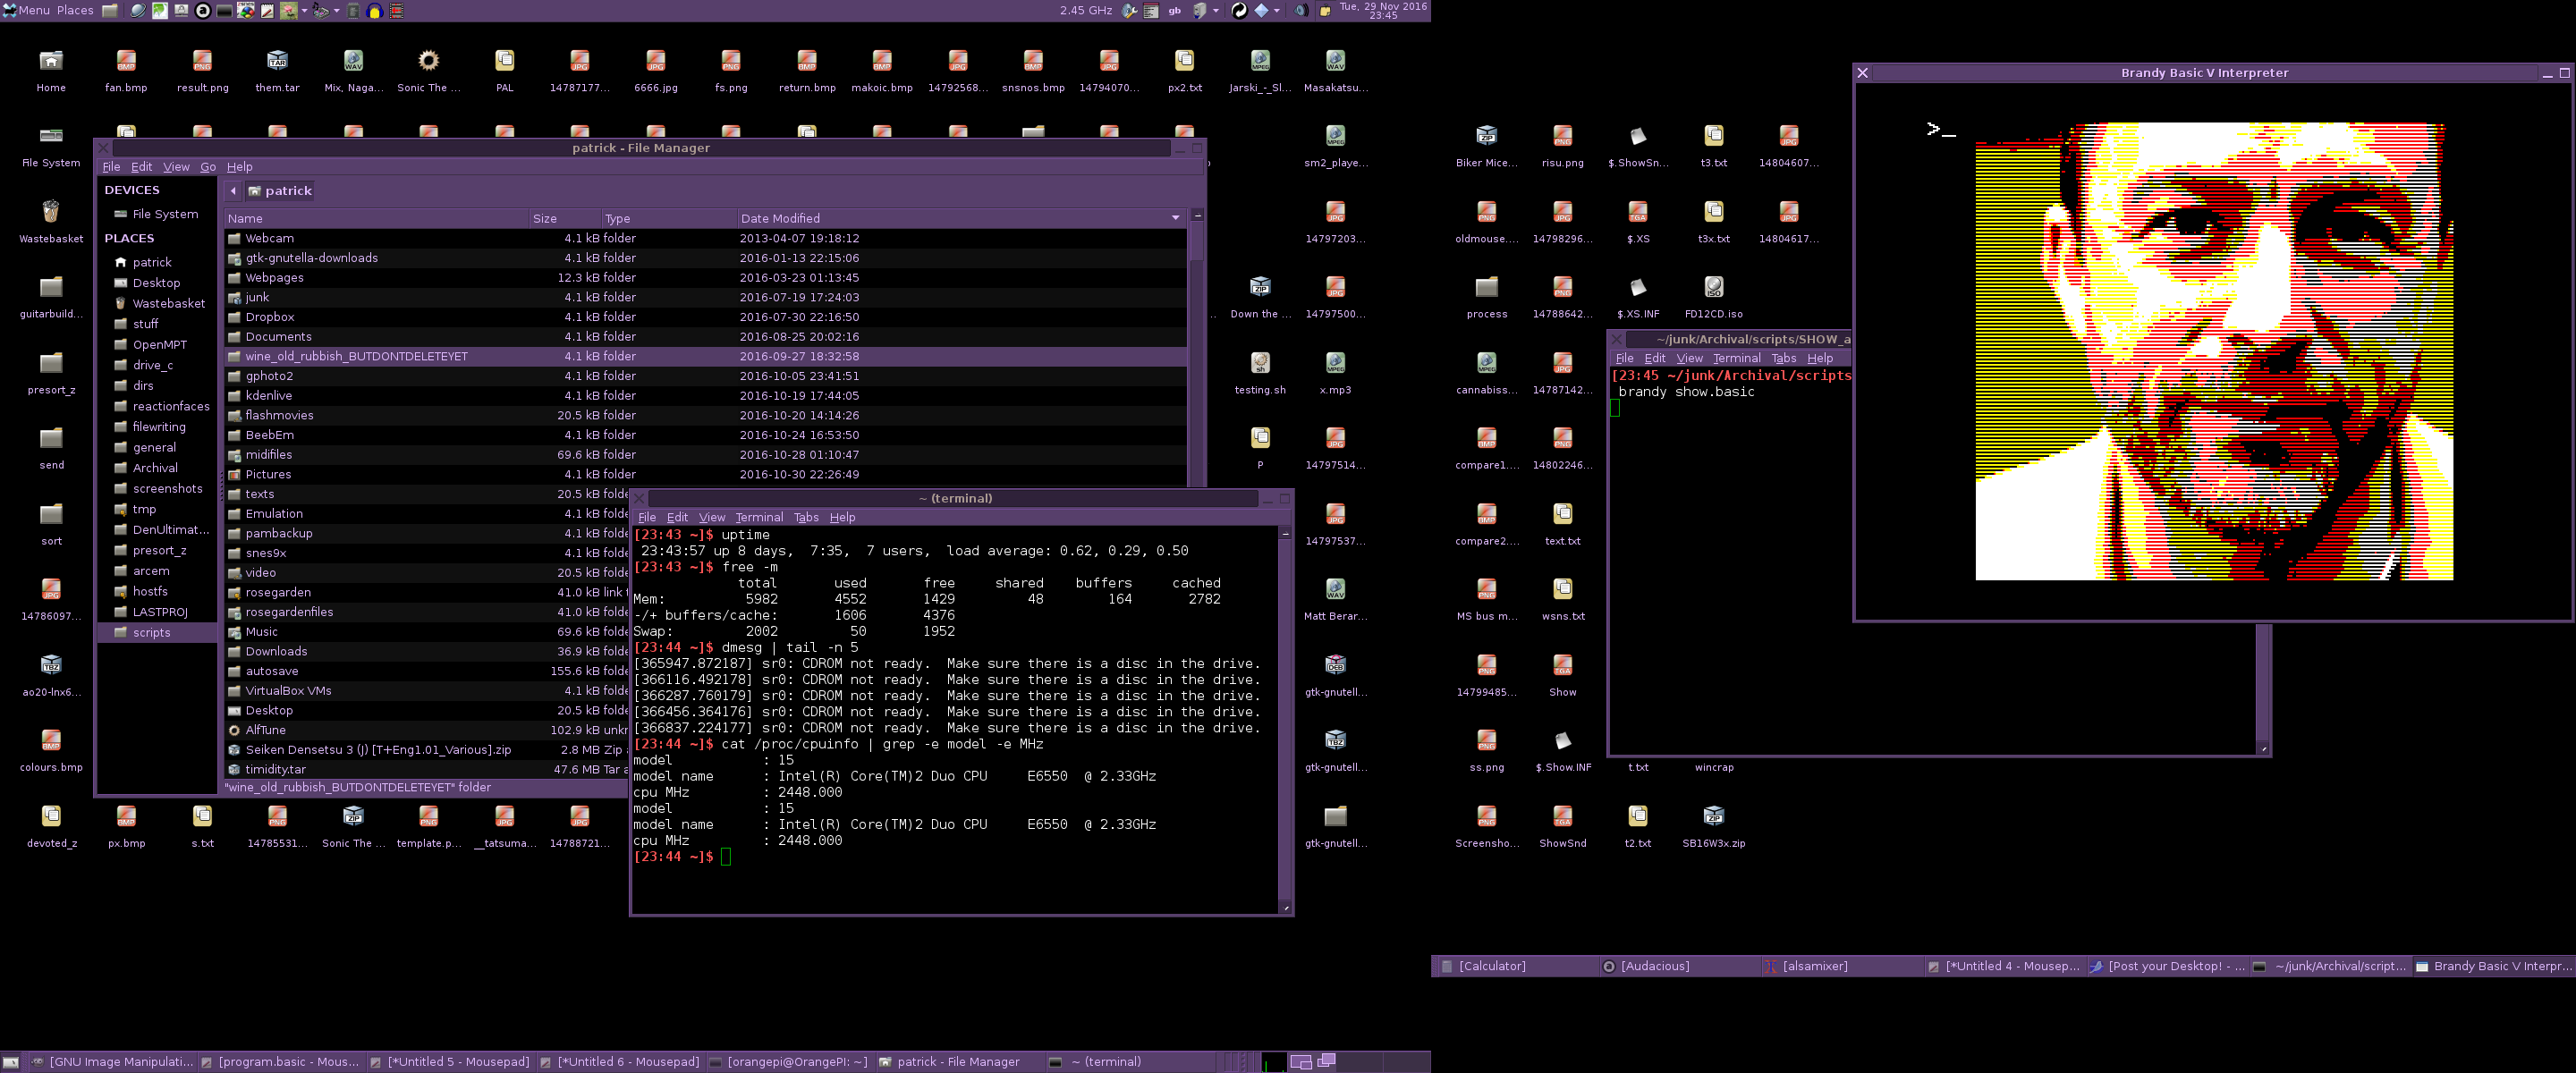Open dropdown arrow beside music mixer launcher

click(337, 11)
